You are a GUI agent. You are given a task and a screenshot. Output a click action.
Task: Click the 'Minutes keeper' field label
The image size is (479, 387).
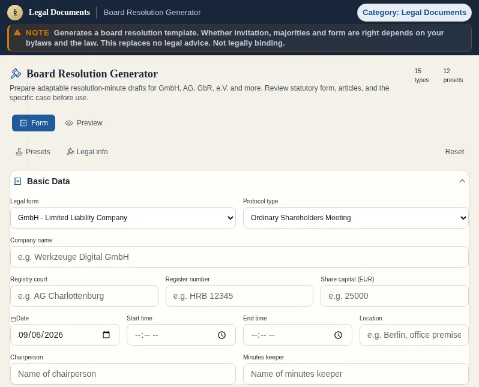coord(264,357)
